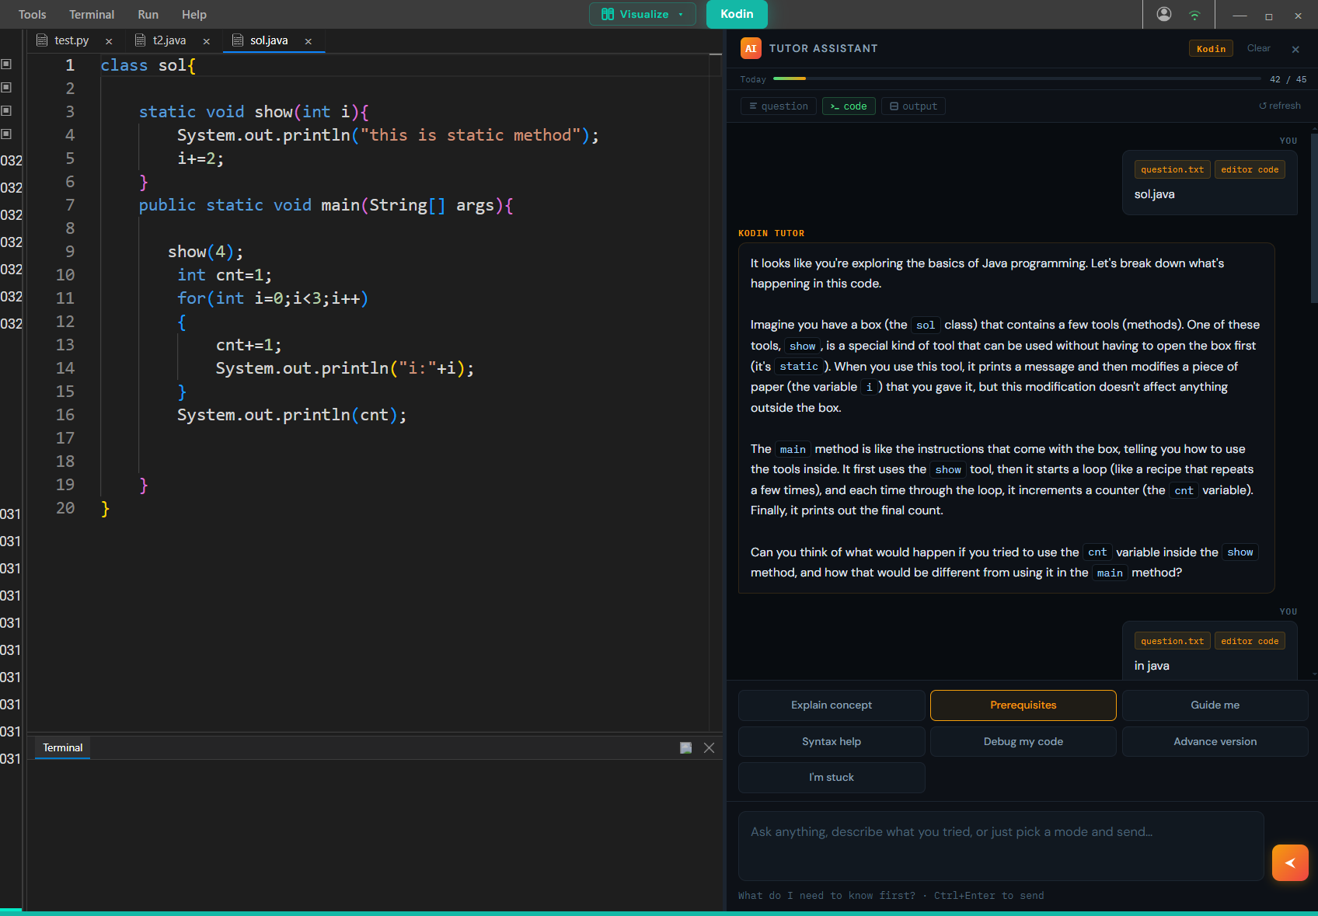The width and height of the screenshot is (1318, 916).
Task: Click the orange send arrow button
Action: (x=1290, y=862)
